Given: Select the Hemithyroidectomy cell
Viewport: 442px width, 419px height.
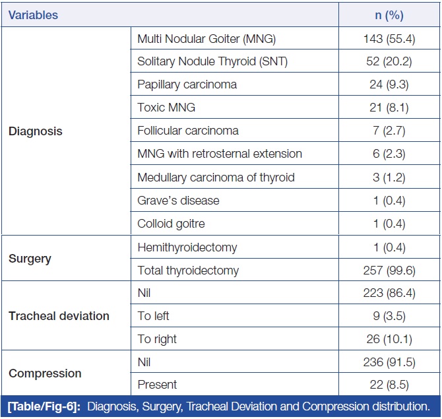Looking at the screenshot, I should coord(187,247).
